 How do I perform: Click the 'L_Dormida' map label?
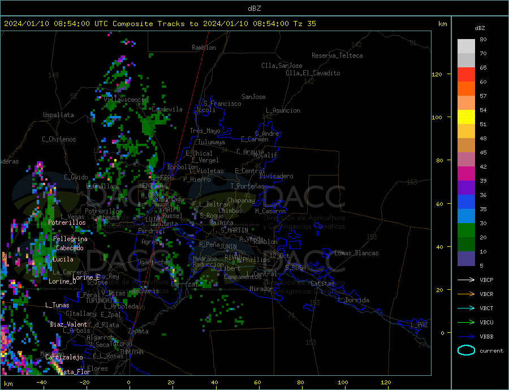pyautogui.click(x=354, y=300)
